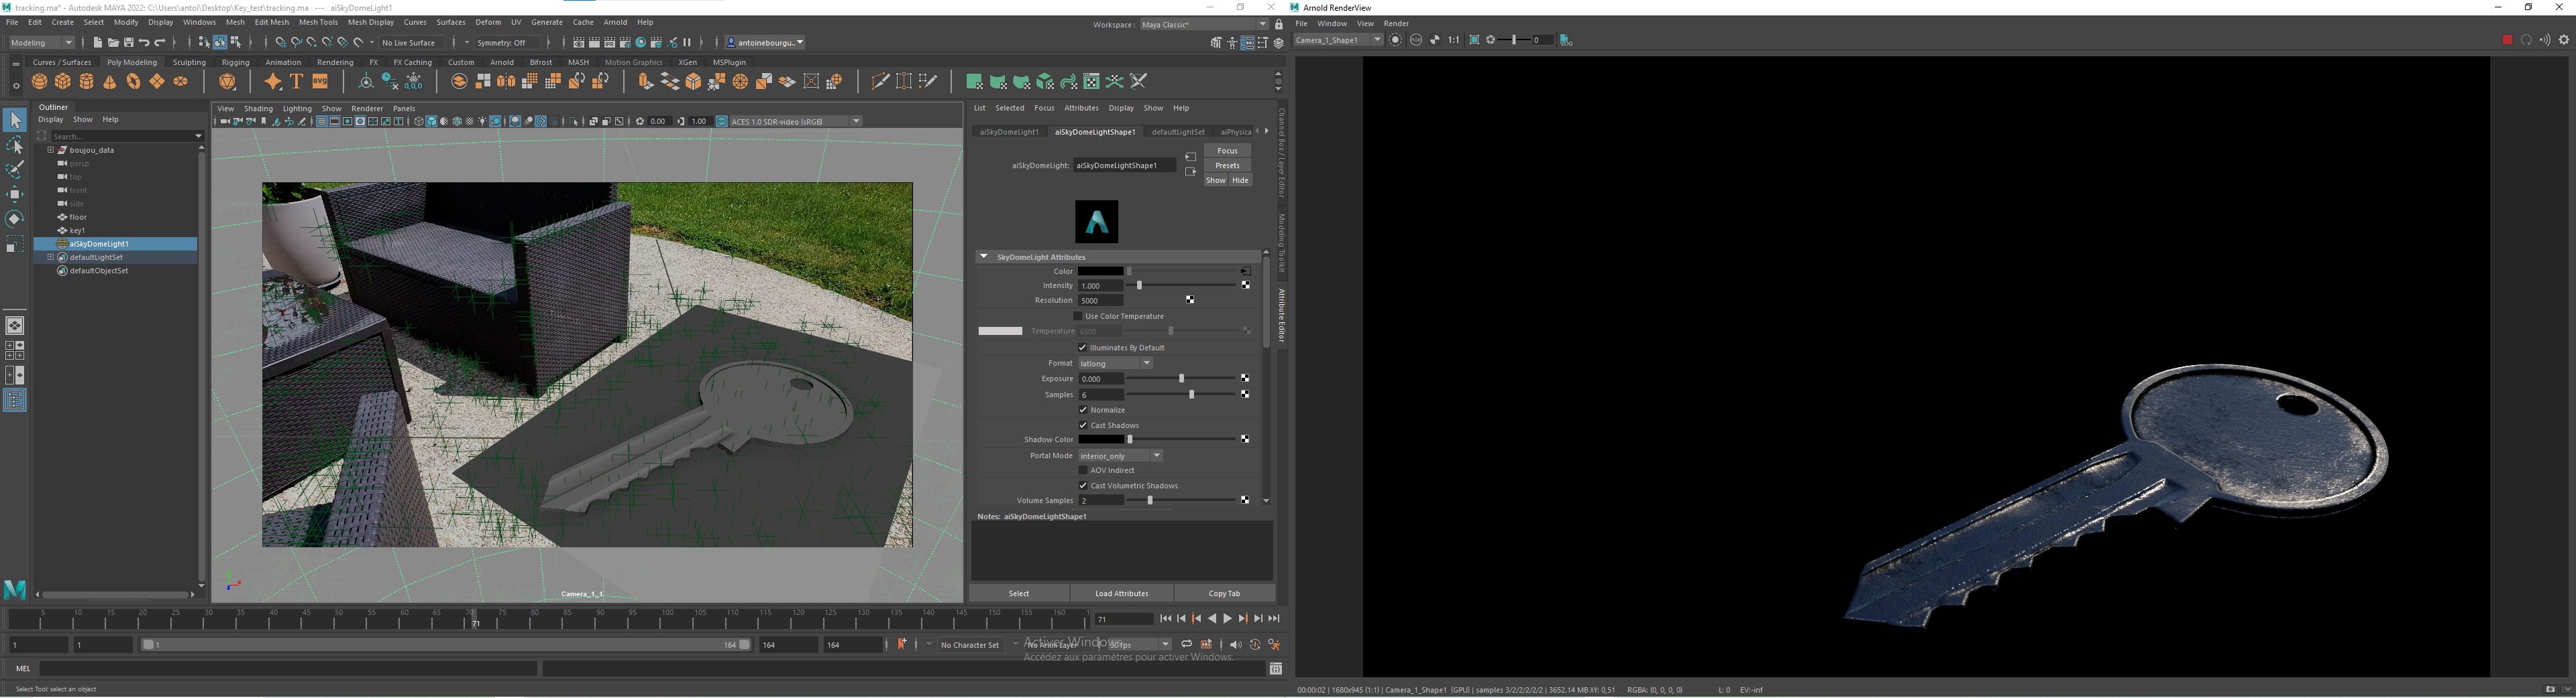The height and width of the screenshot is (698, 2576).
Task: Click the Polygon Type text tool icon
Action: coord(297,82)
